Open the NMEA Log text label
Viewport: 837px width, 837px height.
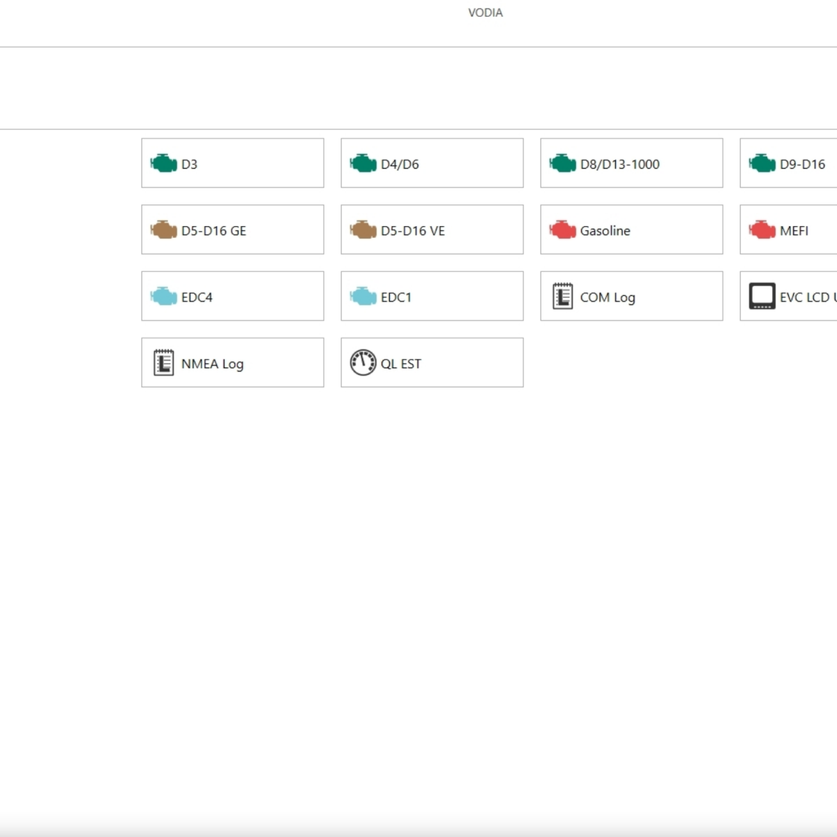[212, 364]
